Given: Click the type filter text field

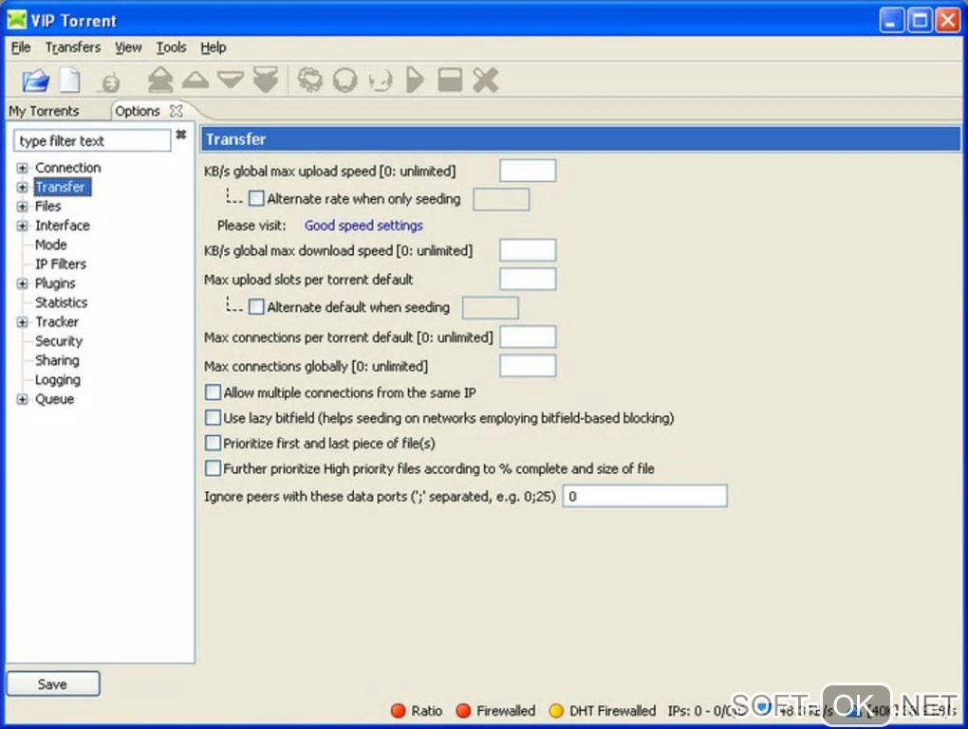Looking at the screenshot, I should pyautogui.click(x=92, y=140).
